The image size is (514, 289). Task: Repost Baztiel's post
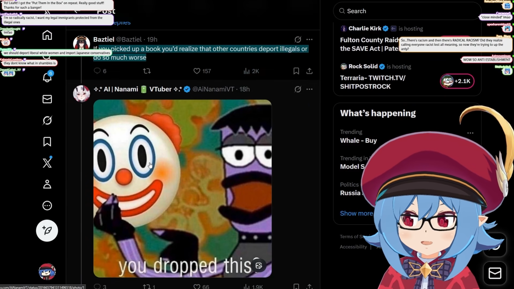[x=147, y=71]
